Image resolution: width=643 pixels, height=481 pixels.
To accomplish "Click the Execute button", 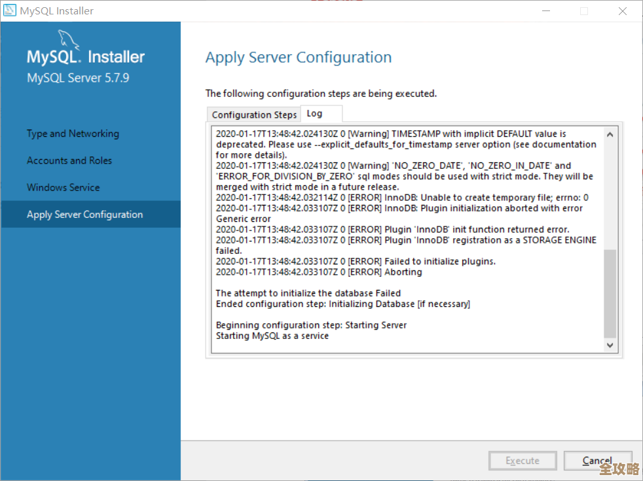I will 523,461.
